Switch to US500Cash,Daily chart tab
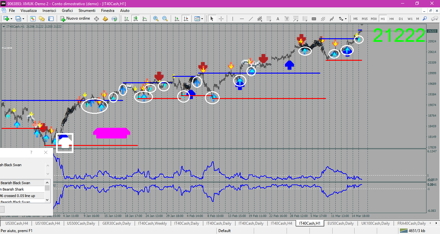This screenshot has width=440, height=234. [81, 223]
